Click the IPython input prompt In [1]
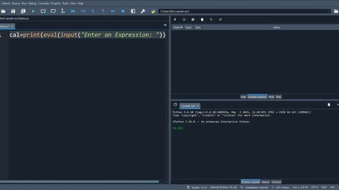The width and height of the screenshot is (339, 190). coord(178,128)
